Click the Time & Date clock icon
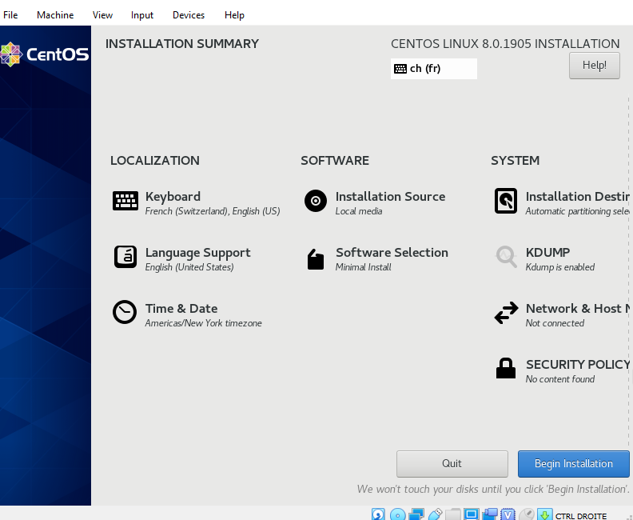Viewport: 633px width, 520px height. coord(125,312)
